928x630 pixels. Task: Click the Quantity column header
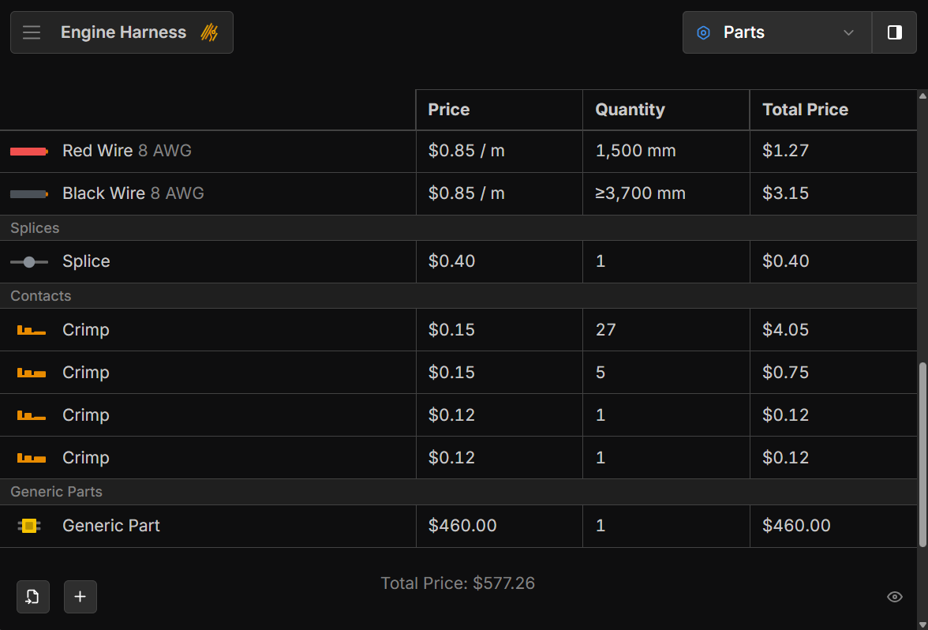point(630,110)
